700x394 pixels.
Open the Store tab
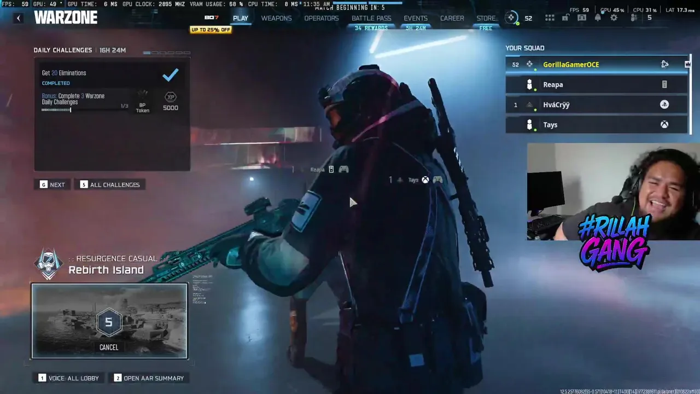click(x=486, y=18)
